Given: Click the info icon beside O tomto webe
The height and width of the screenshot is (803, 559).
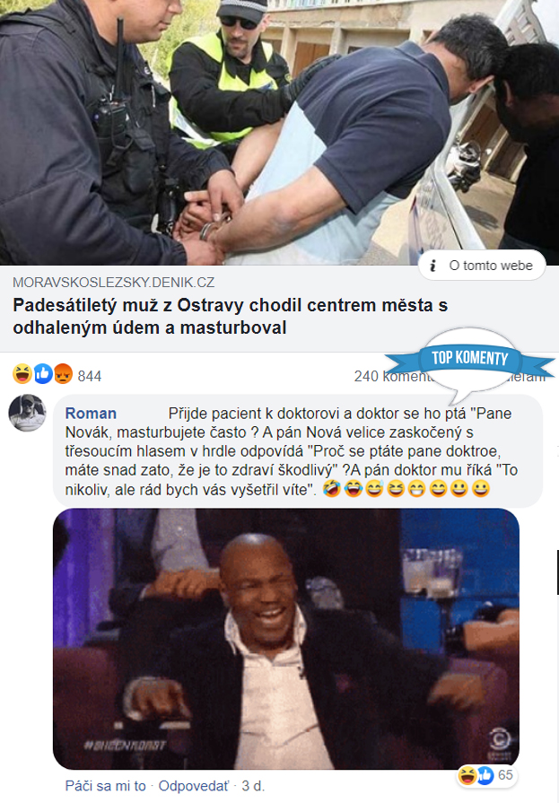Looking at the screenshot, I should point(433,266).
